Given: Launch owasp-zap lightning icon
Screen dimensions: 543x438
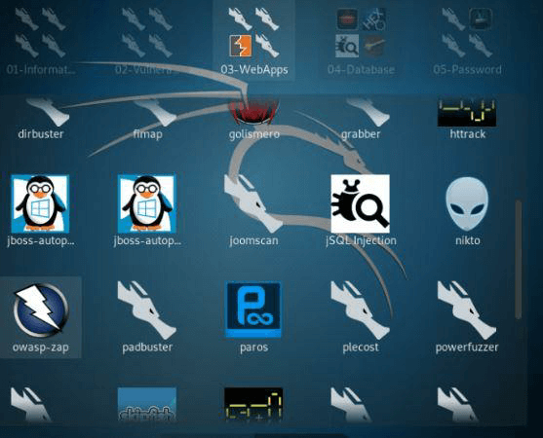Looking at the screenshot, I should click(41, 310).
